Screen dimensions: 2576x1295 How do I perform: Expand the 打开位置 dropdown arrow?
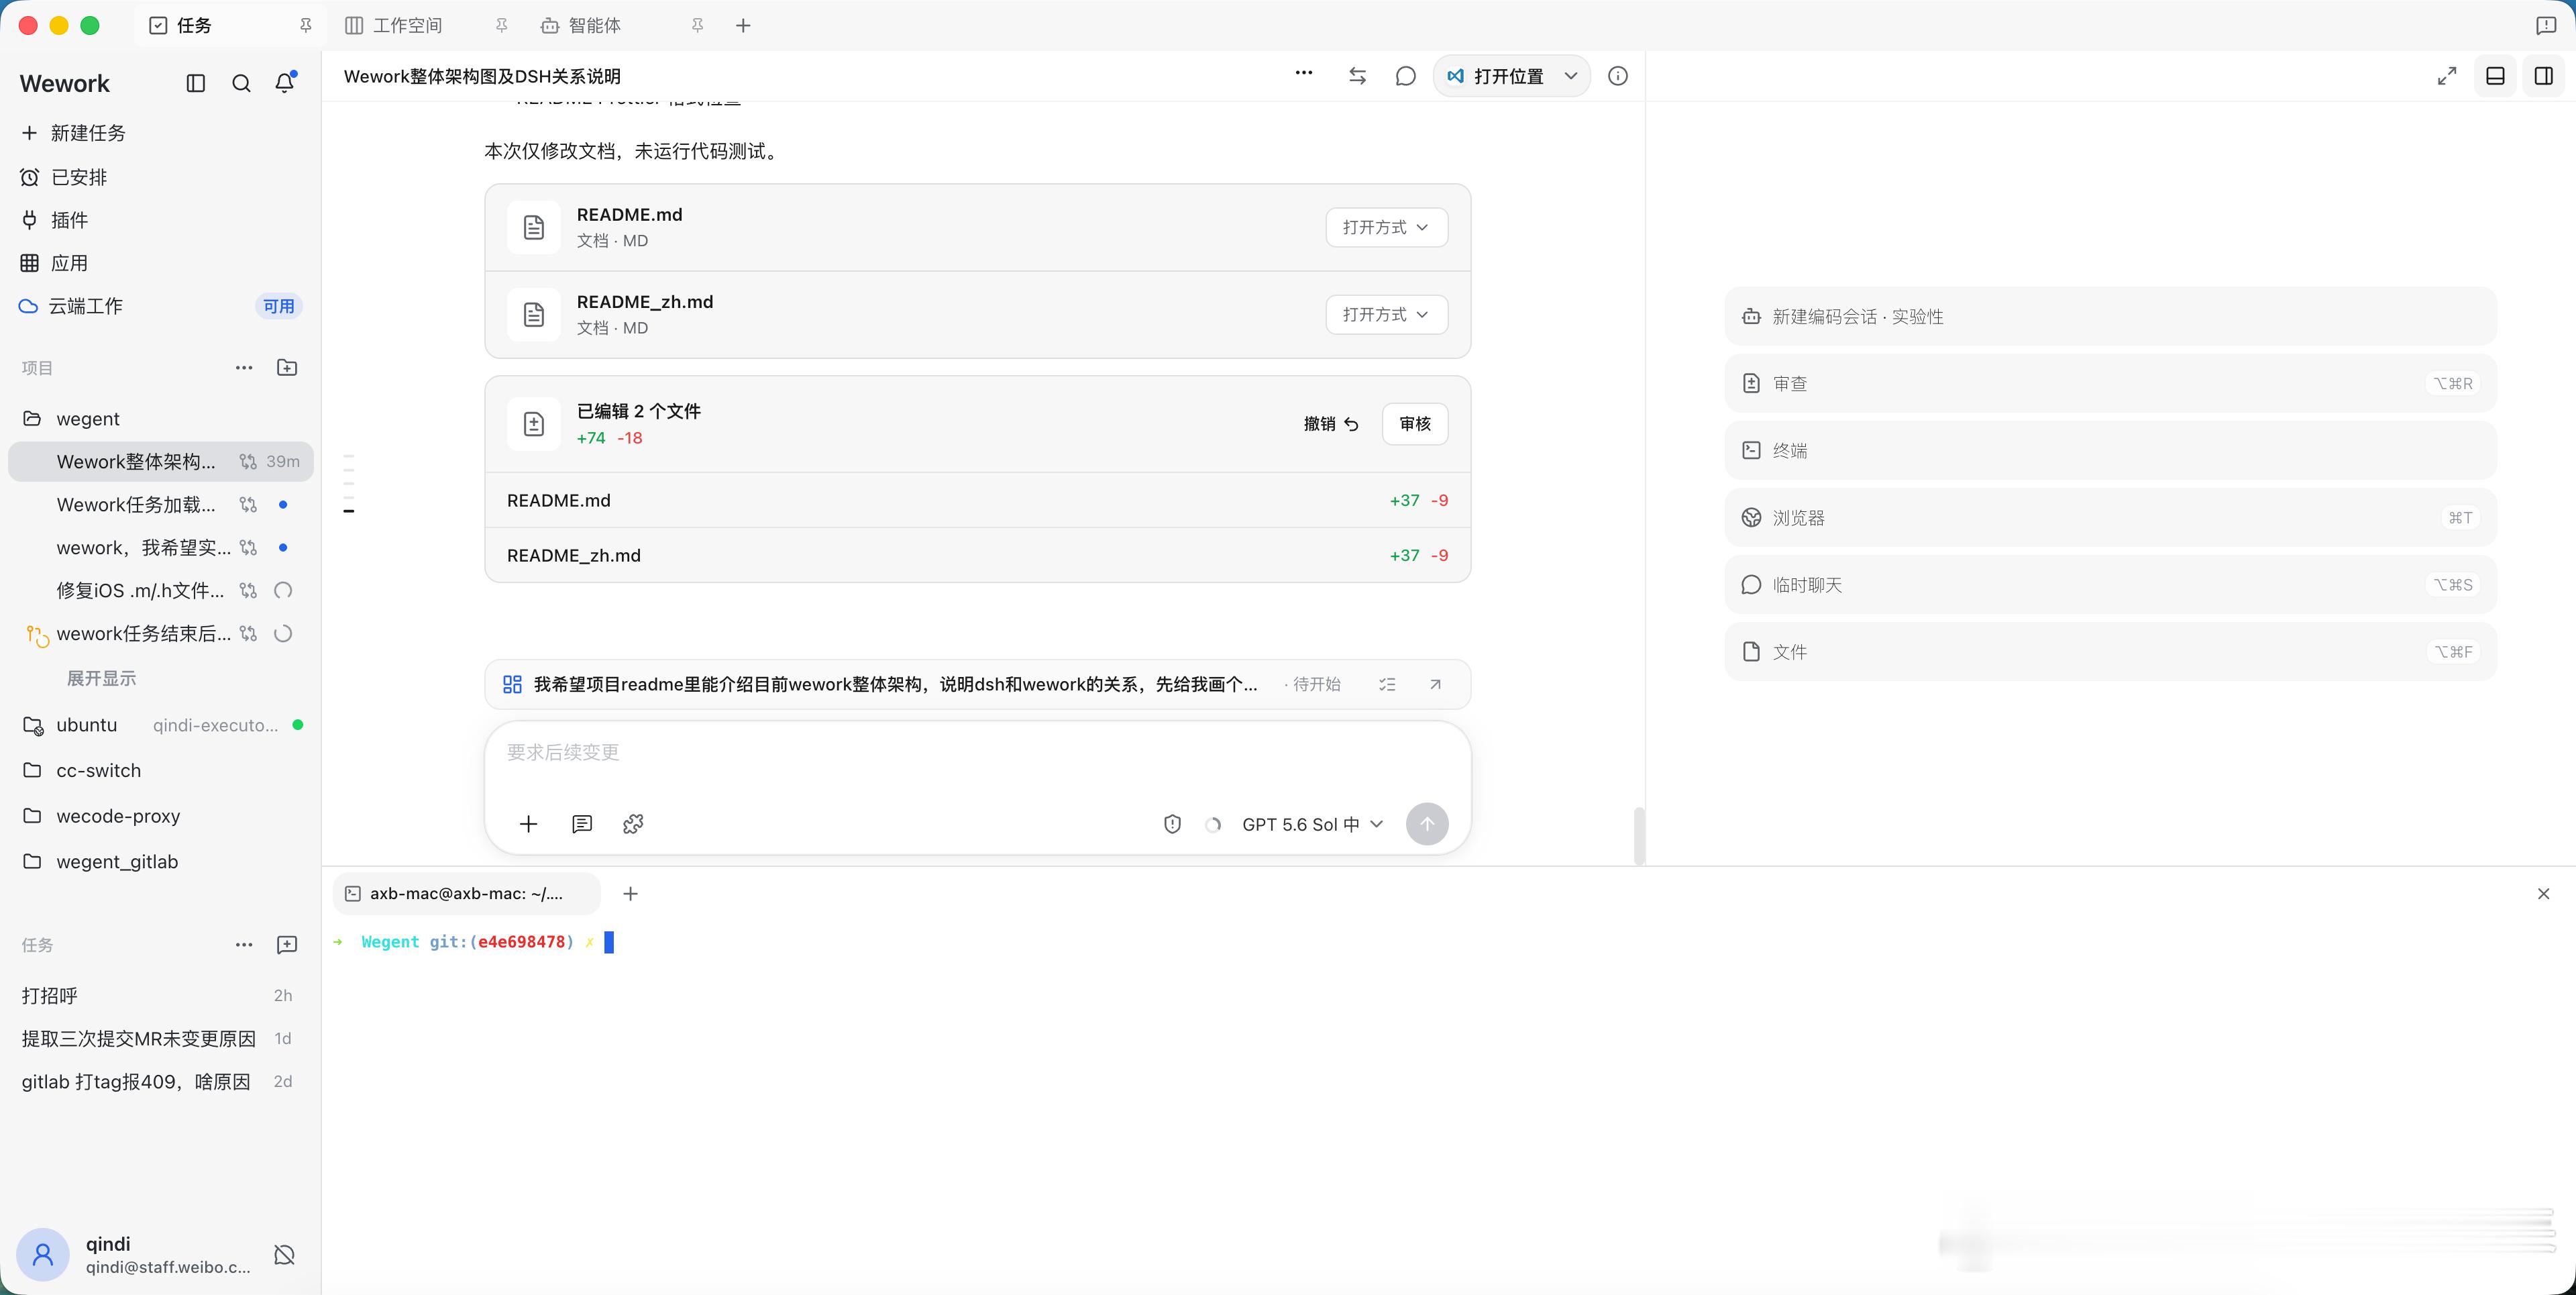point(1571,76)
